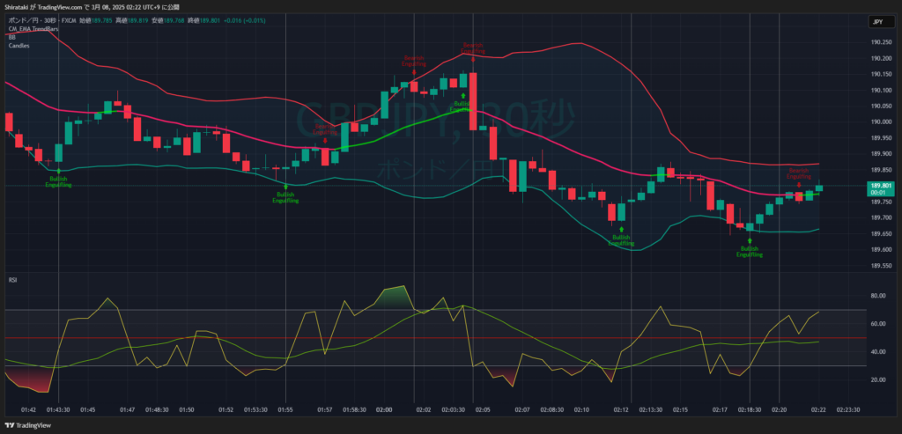The image size is (902, 434).
Task: Click the Bearish Engulfing label near 01:57
Action: [325, 129]
